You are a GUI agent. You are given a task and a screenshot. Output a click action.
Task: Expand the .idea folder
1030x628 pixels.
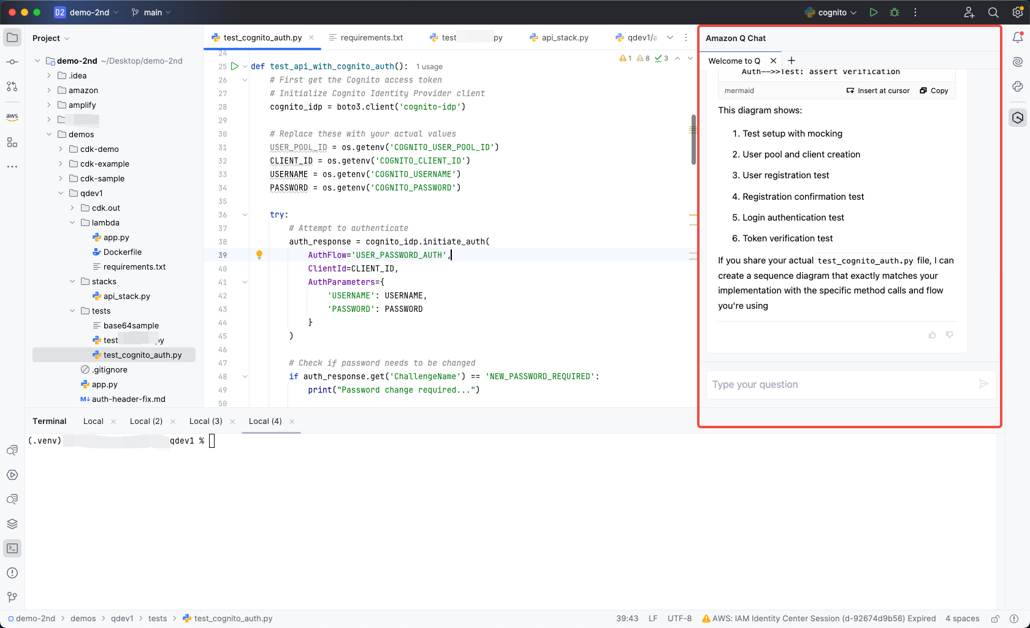click(x=49, y=75)
